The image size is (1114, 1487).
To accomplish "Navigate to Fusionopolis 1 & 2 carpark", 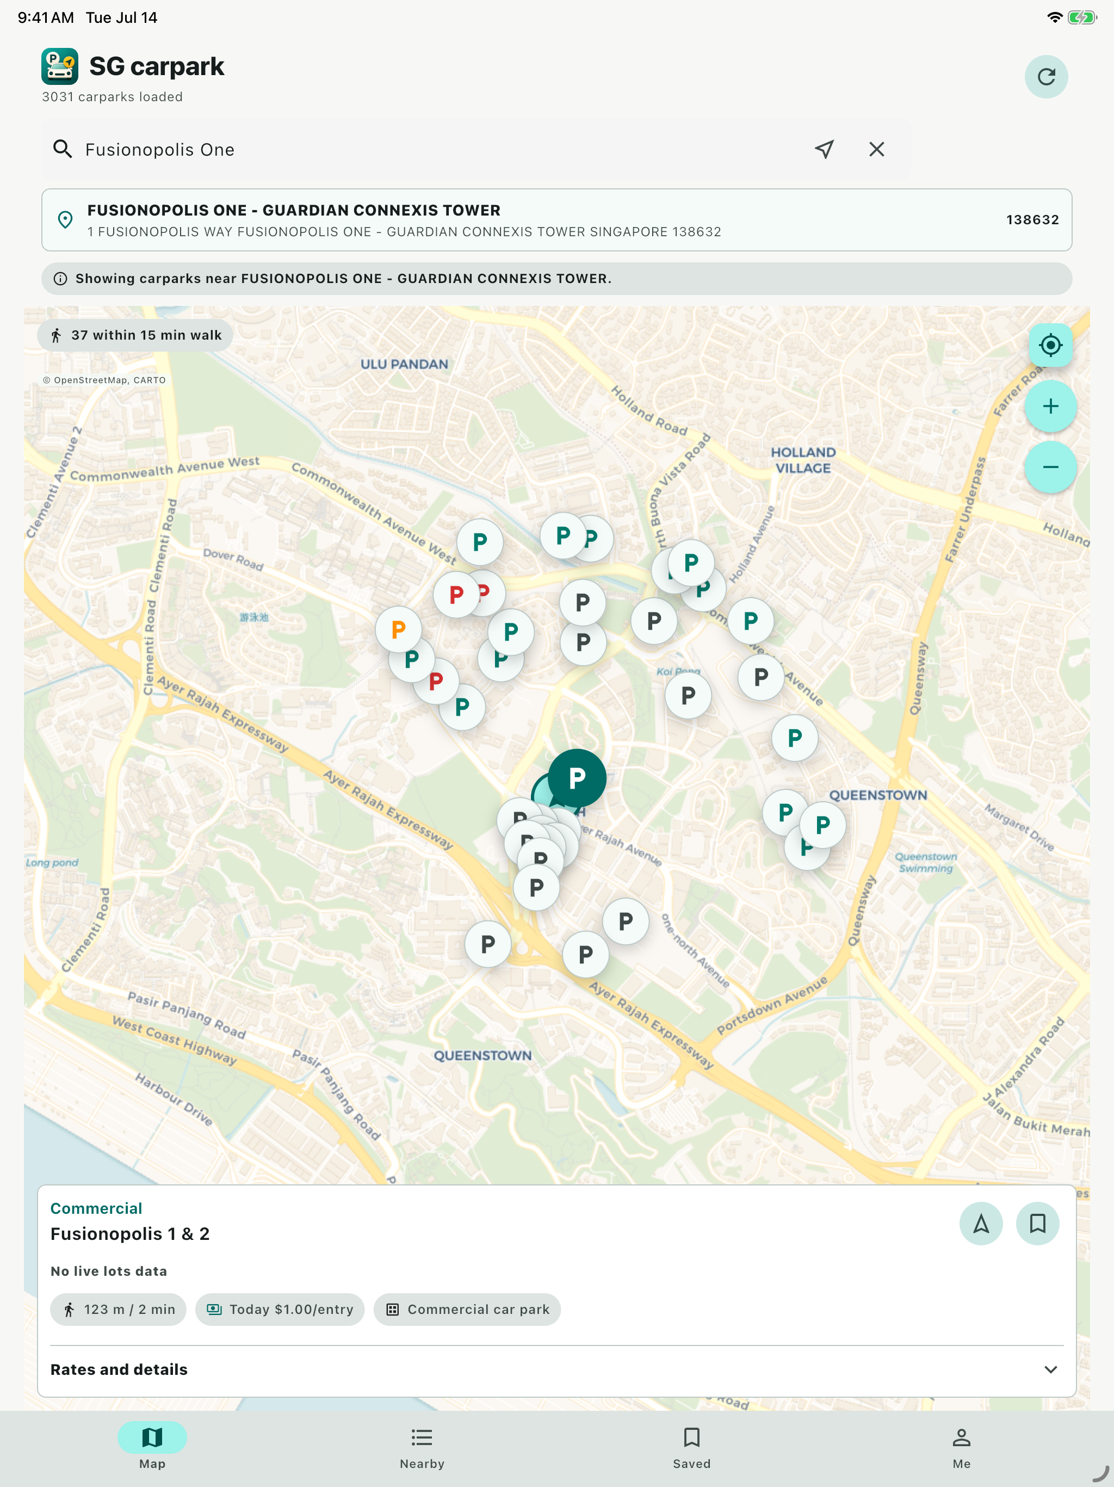I will [980, 1224].
